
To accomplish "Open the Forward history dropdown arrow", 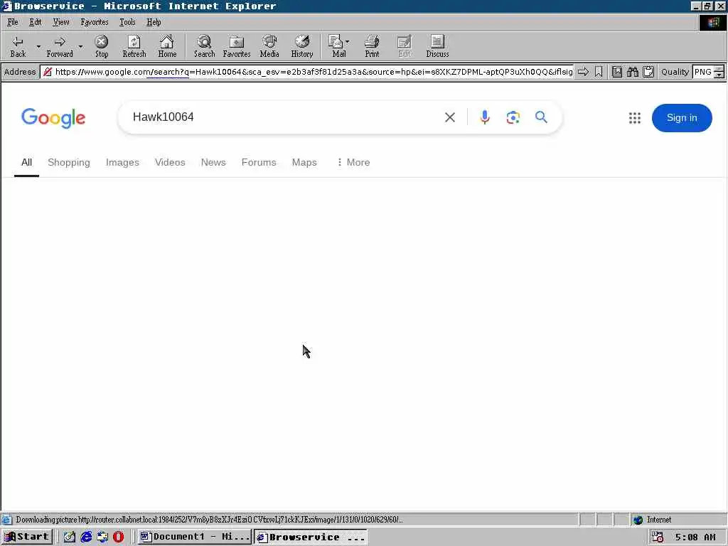I will pyautogui.click(x=81, y=46).
